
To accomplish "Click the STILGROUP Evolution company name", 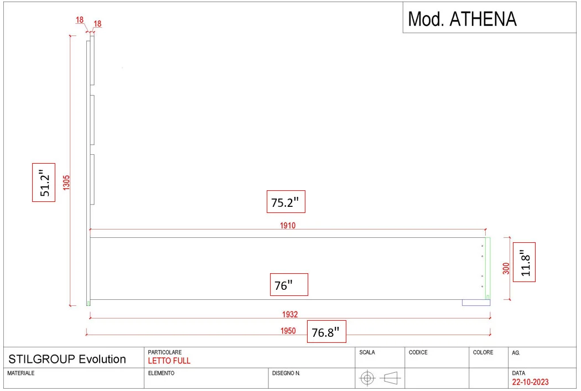I will pos(66,359).
